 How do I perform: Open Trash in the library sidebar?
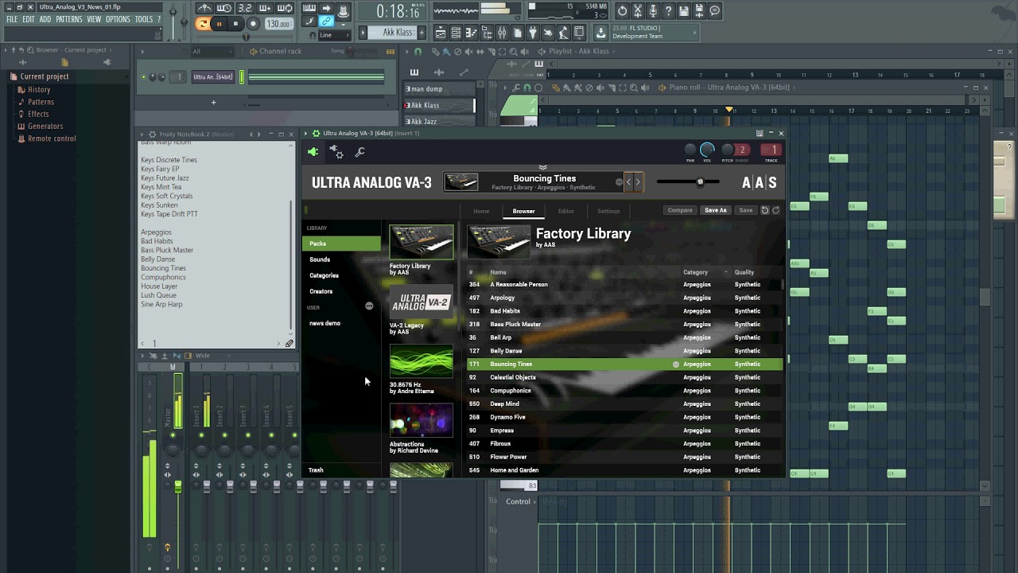[x=316, y=470]
